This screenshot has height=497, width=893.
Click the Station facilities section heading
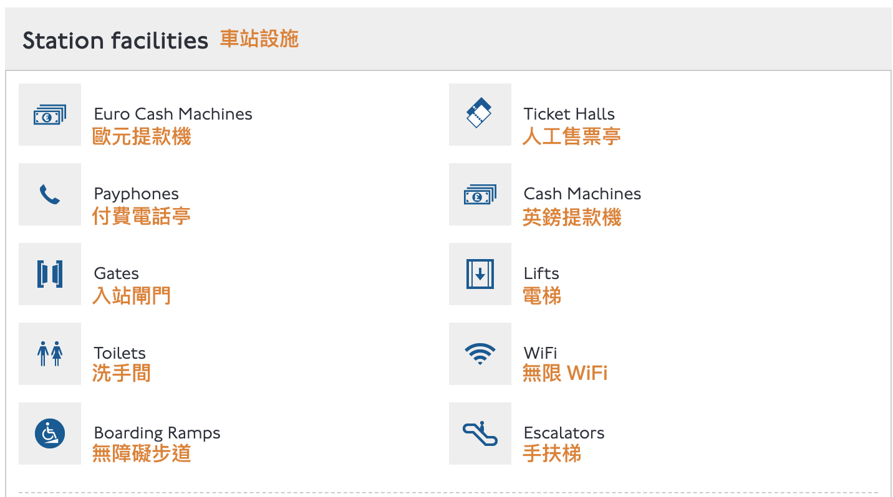click(x=115, y=41)
